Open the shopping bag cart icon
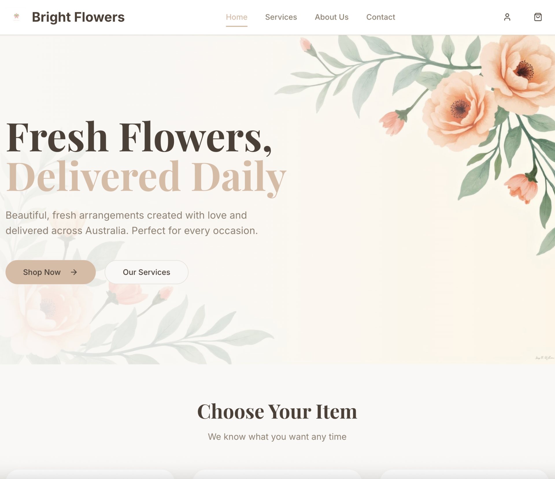555x479 pixels. tap(538, 17)
